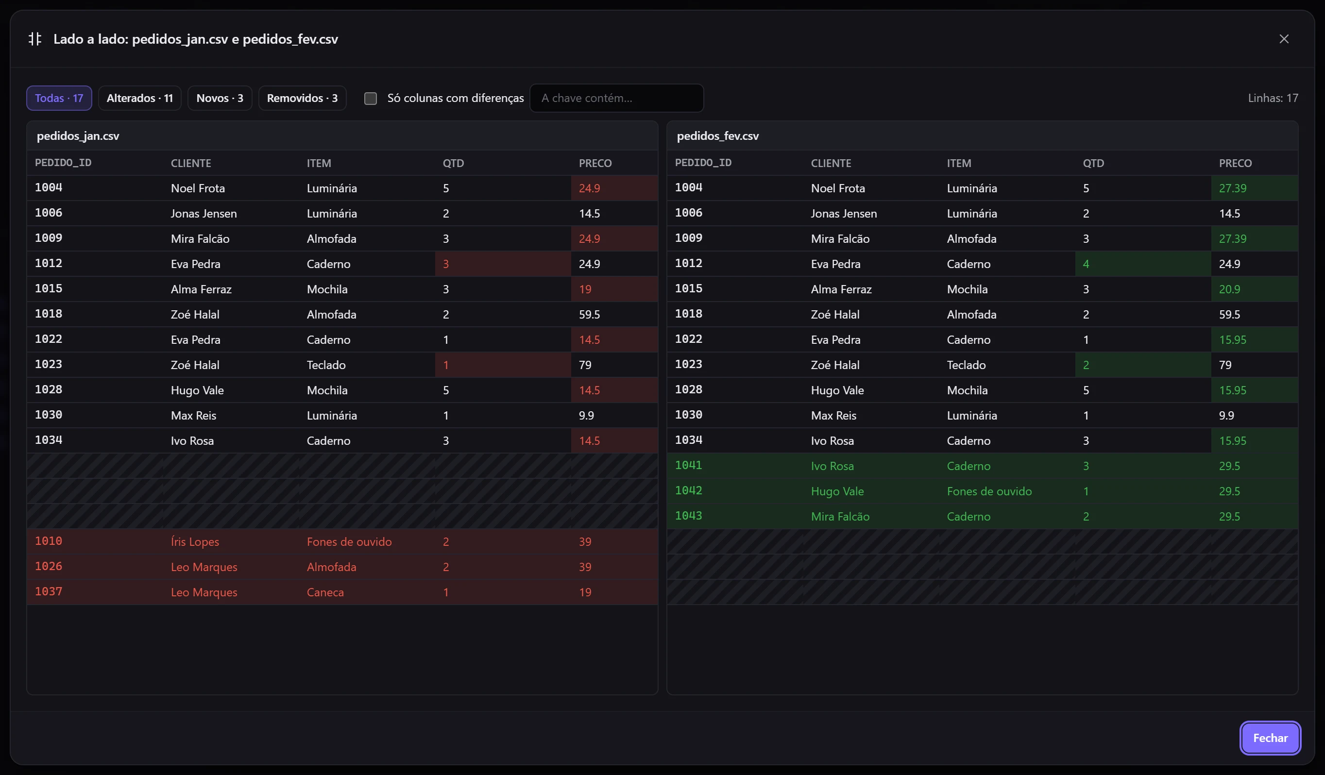Click the 'Linhas: 17' counter

1273,98
